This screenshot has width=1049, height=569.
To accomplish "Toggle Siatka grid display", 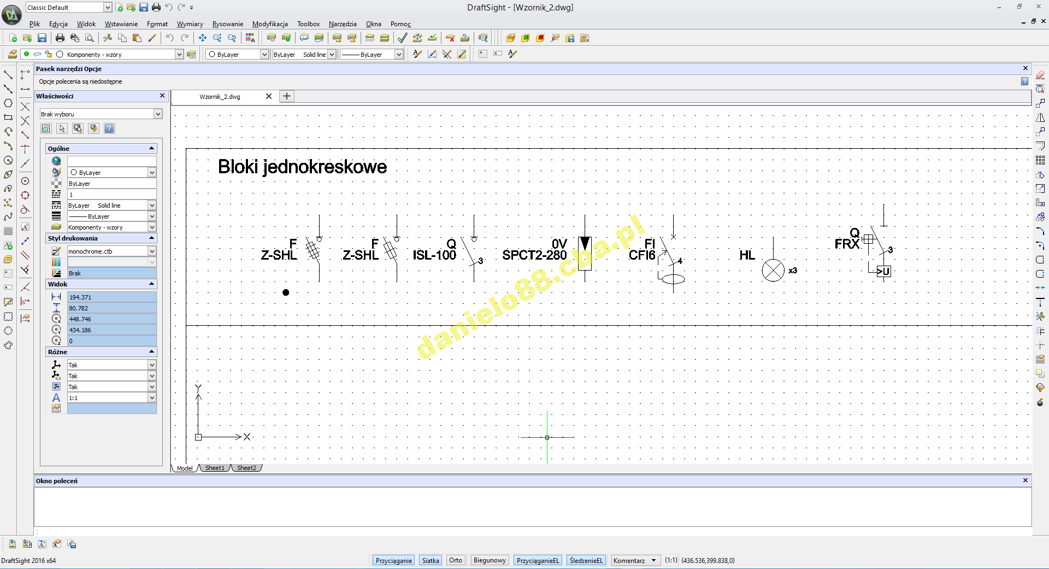I will [431, 560].
